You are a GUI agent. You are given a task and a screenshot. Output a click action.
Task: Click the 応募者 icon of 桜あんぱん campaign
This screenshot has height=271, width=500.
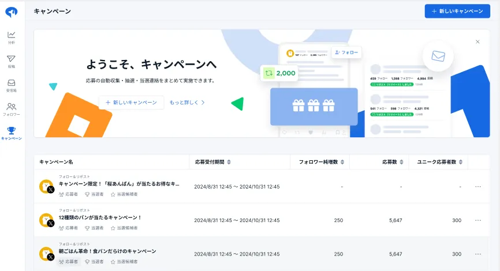62,195
